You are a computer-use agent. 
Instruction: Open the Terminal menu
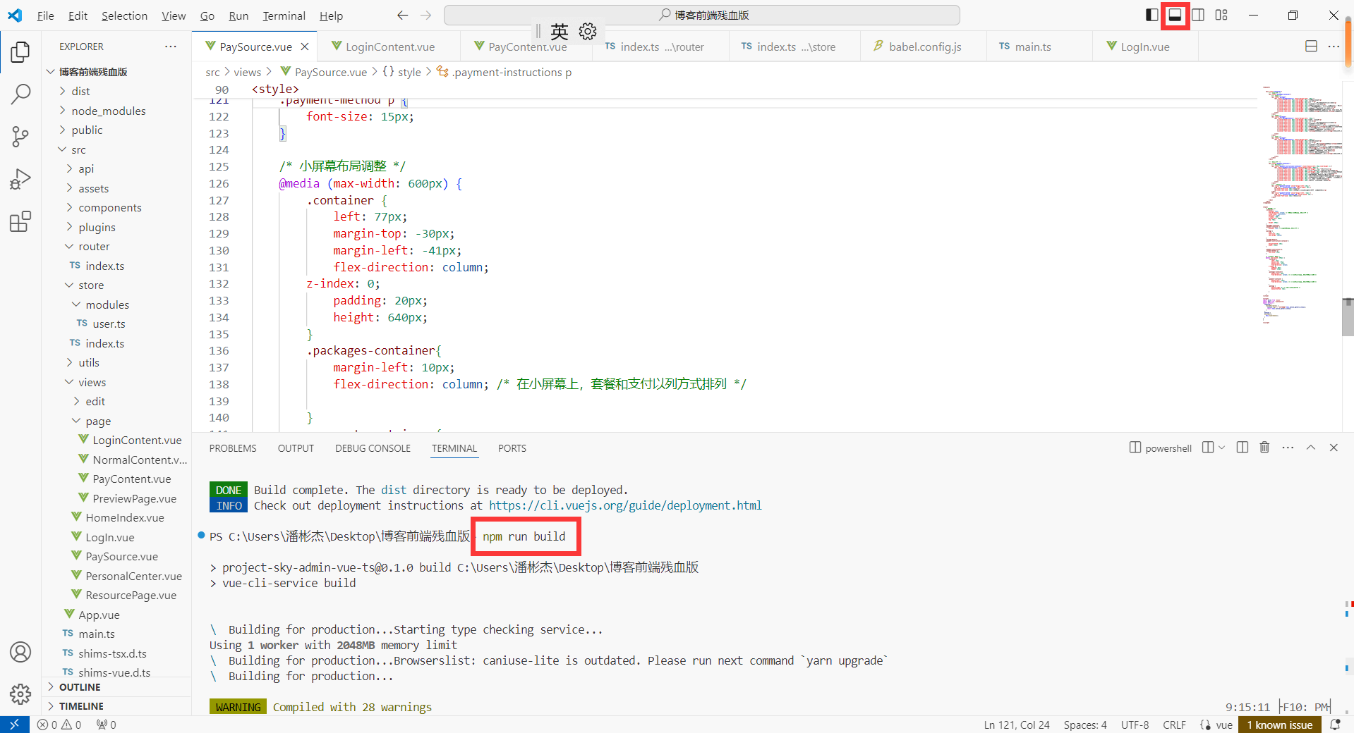coord(284,16)
